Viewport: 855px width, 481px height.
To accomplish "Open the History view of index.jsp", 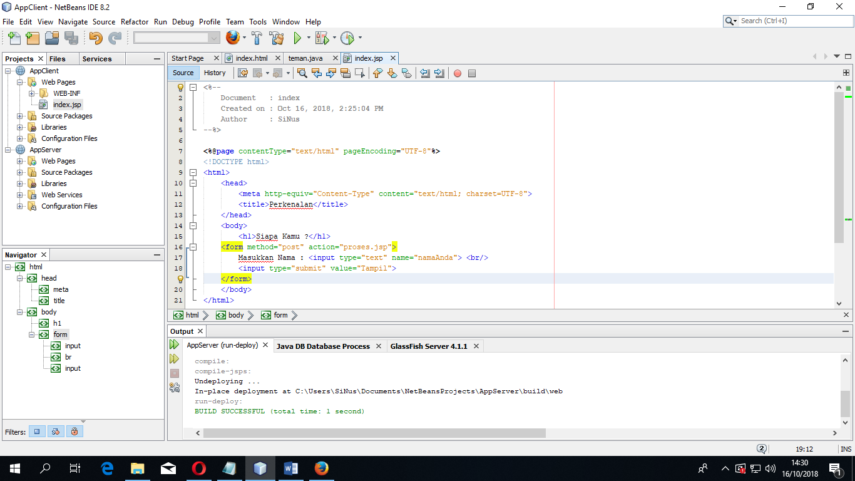I will 215,73.
